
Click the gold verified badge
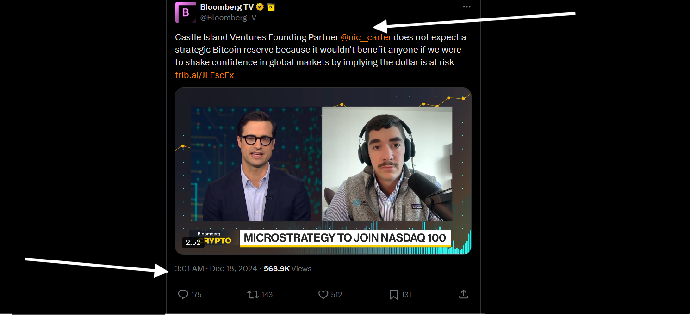(x=260, y=7)
